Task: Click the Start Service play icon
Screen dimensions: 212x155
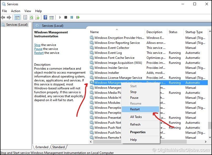Action: pos(60,17)
